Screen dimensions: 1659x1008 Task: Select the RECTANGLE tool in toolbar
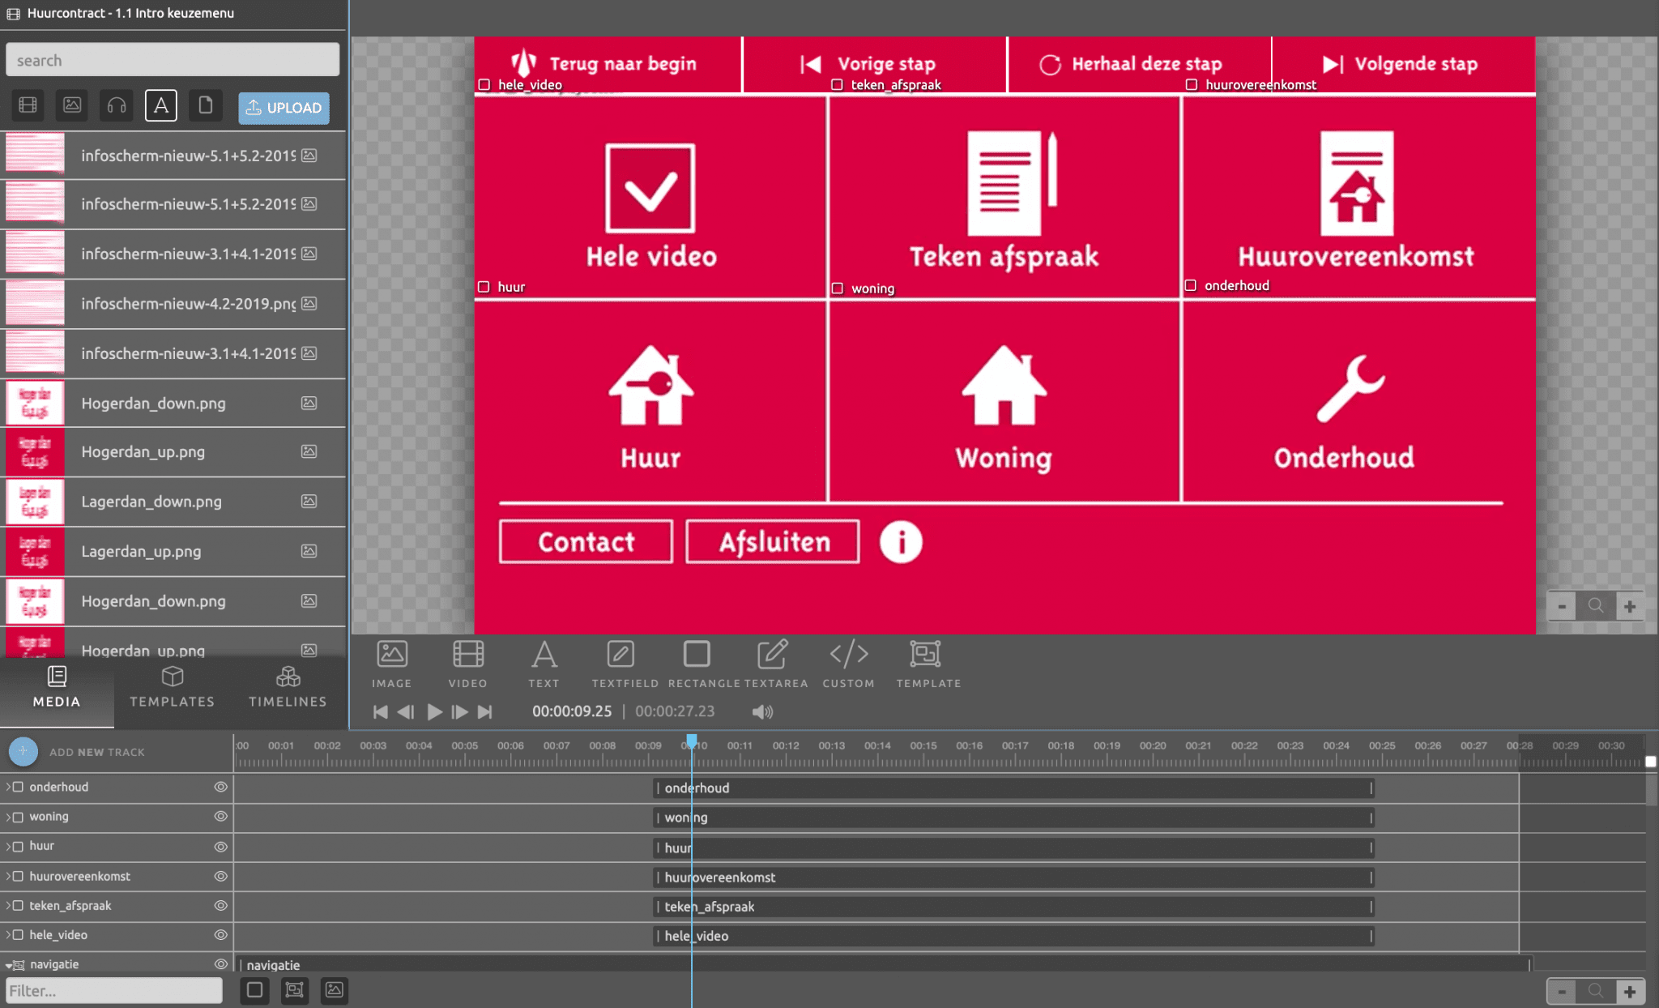(697, 662)
